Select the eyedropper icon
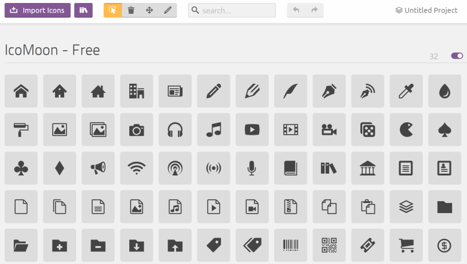 (x=407, y=91)
